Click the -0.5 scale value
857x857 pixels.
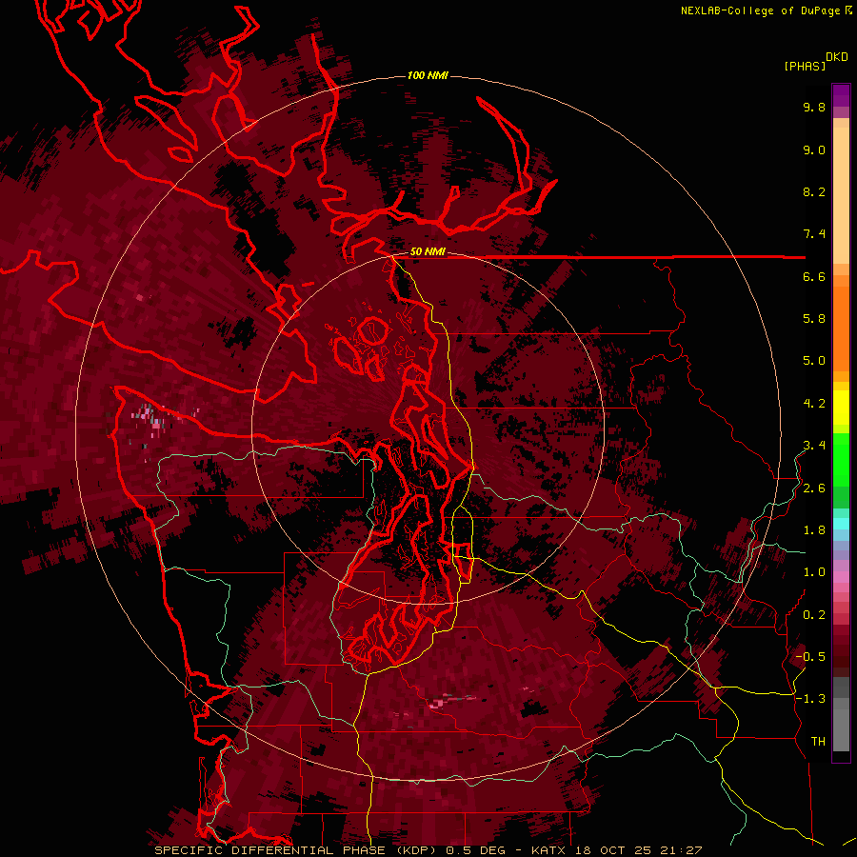[x=810, y=657]
